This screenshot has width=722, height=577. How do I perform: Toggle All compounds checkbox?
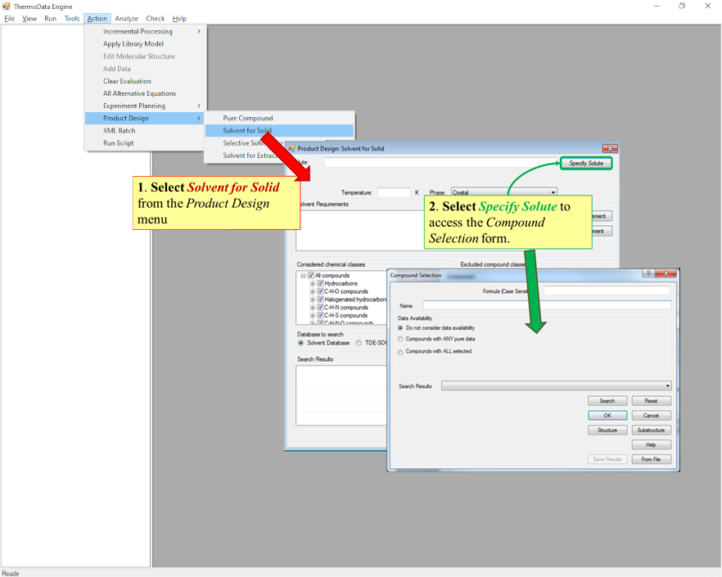click(311, 275)
